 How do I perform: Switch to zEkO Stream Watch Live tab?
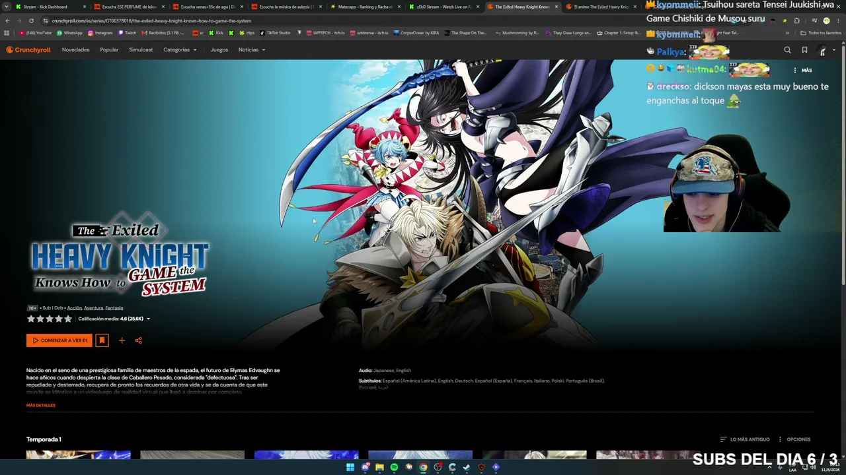[444, 7]
